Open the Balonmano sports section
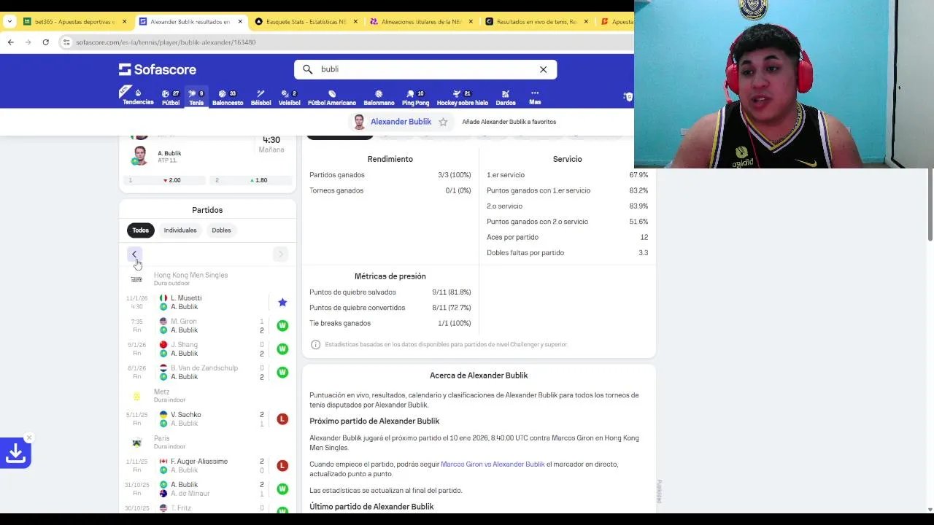The width and height of the screenshot is (934, 525). tap(379, 97)
